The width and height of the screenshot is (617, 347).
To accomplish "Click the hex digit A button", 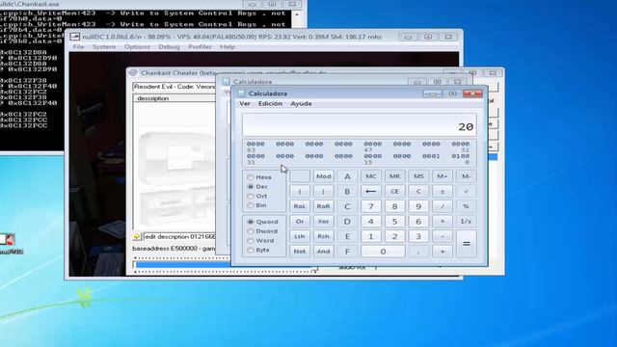I will click(x=347, y=176).
